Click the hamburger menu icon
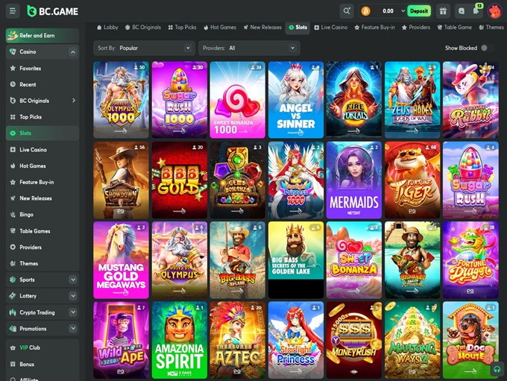This screenshot has height=381, width=507. (12, 11)
